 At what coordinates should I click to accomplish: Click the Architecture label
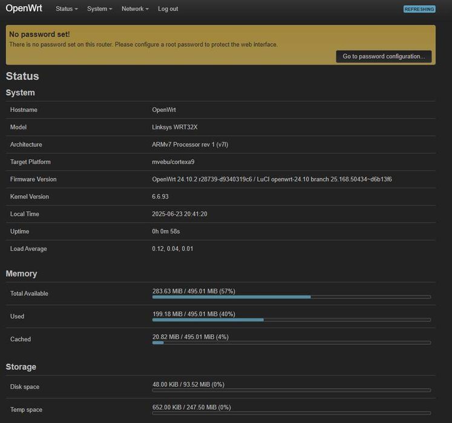pos(26,145)
